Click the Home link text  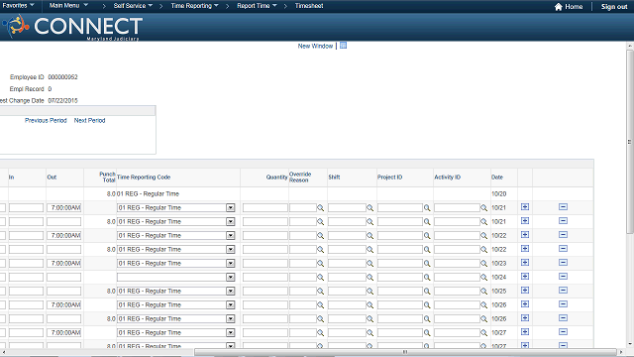click(x=574, y=7)
